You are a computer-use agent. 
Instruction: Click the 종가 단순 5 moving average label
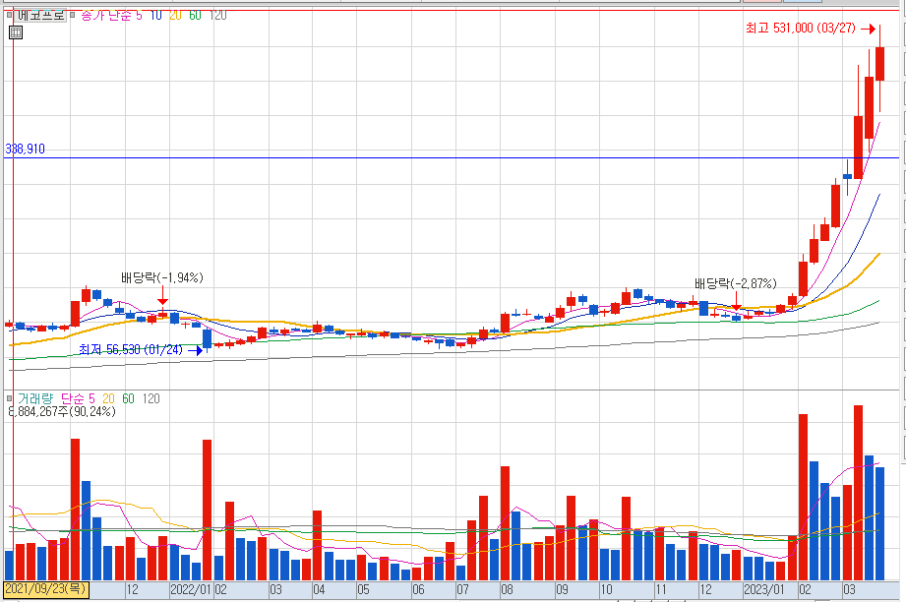pyautogui.click(x=111, y=15)
